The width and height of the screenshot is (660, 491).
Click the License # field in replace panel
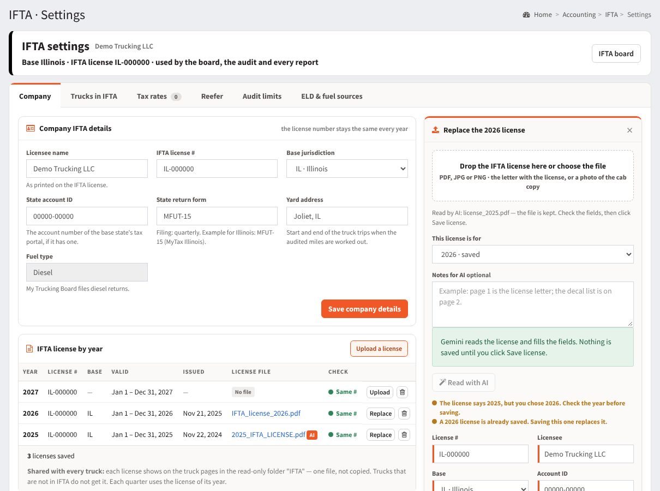(480, 454)
